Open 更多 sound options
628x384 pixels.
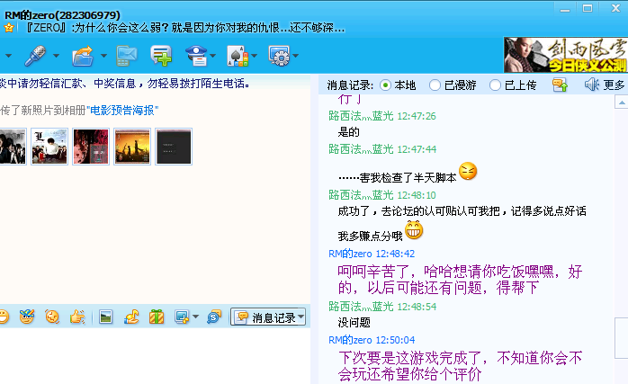(x=605, y=85)
